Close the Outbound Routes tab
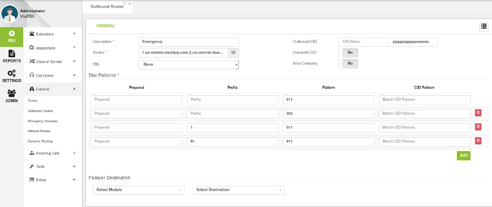 point(130,4)
